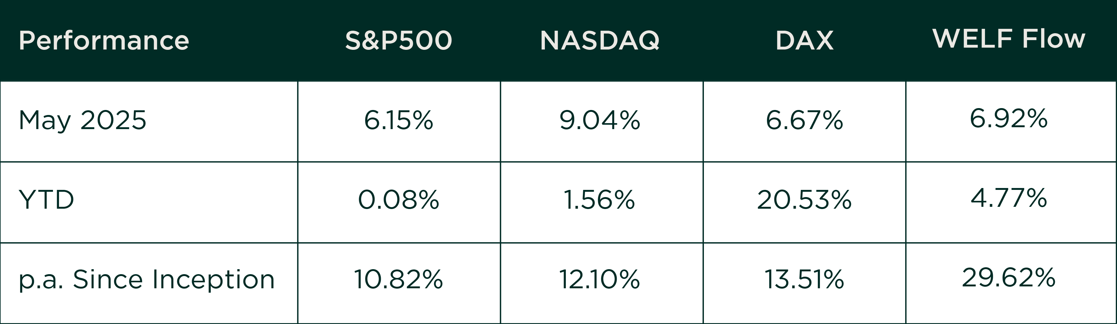Click the WELF Flow column header
The image size is (1117, 324).
tap(1008, 39)
